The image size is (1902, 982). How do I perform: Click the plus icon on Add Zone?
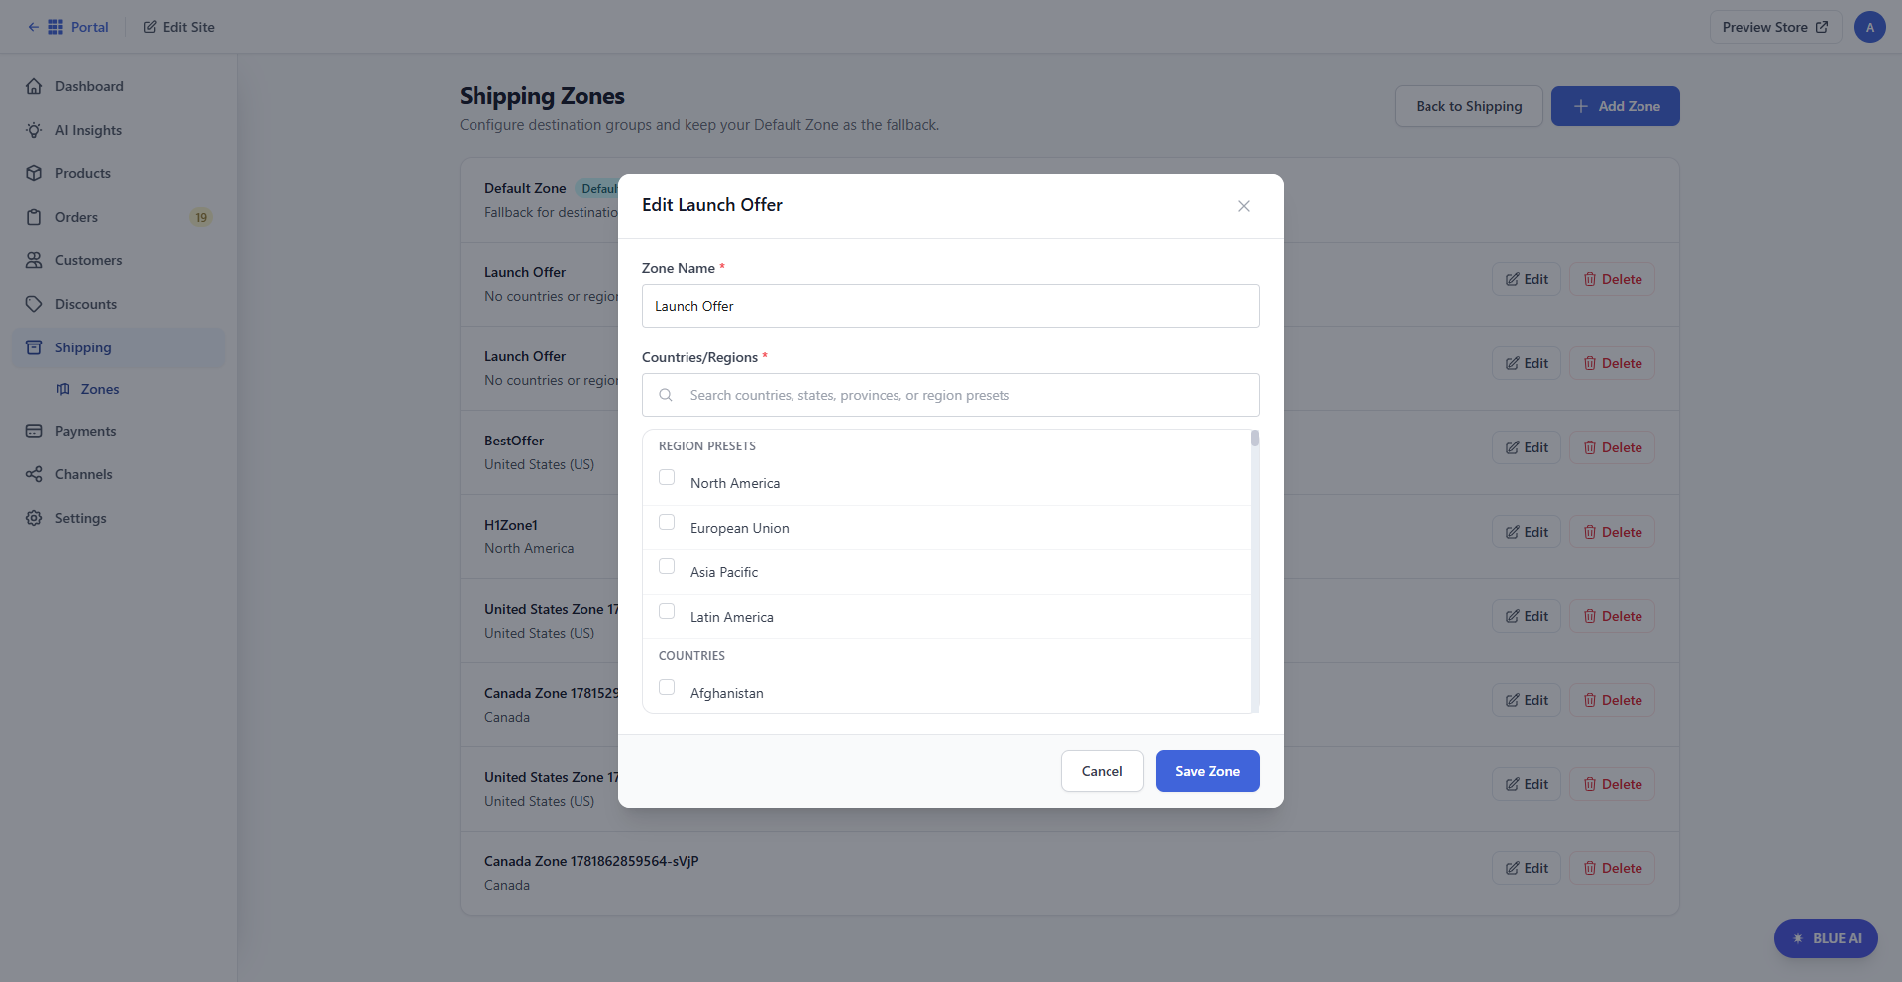1581,106
